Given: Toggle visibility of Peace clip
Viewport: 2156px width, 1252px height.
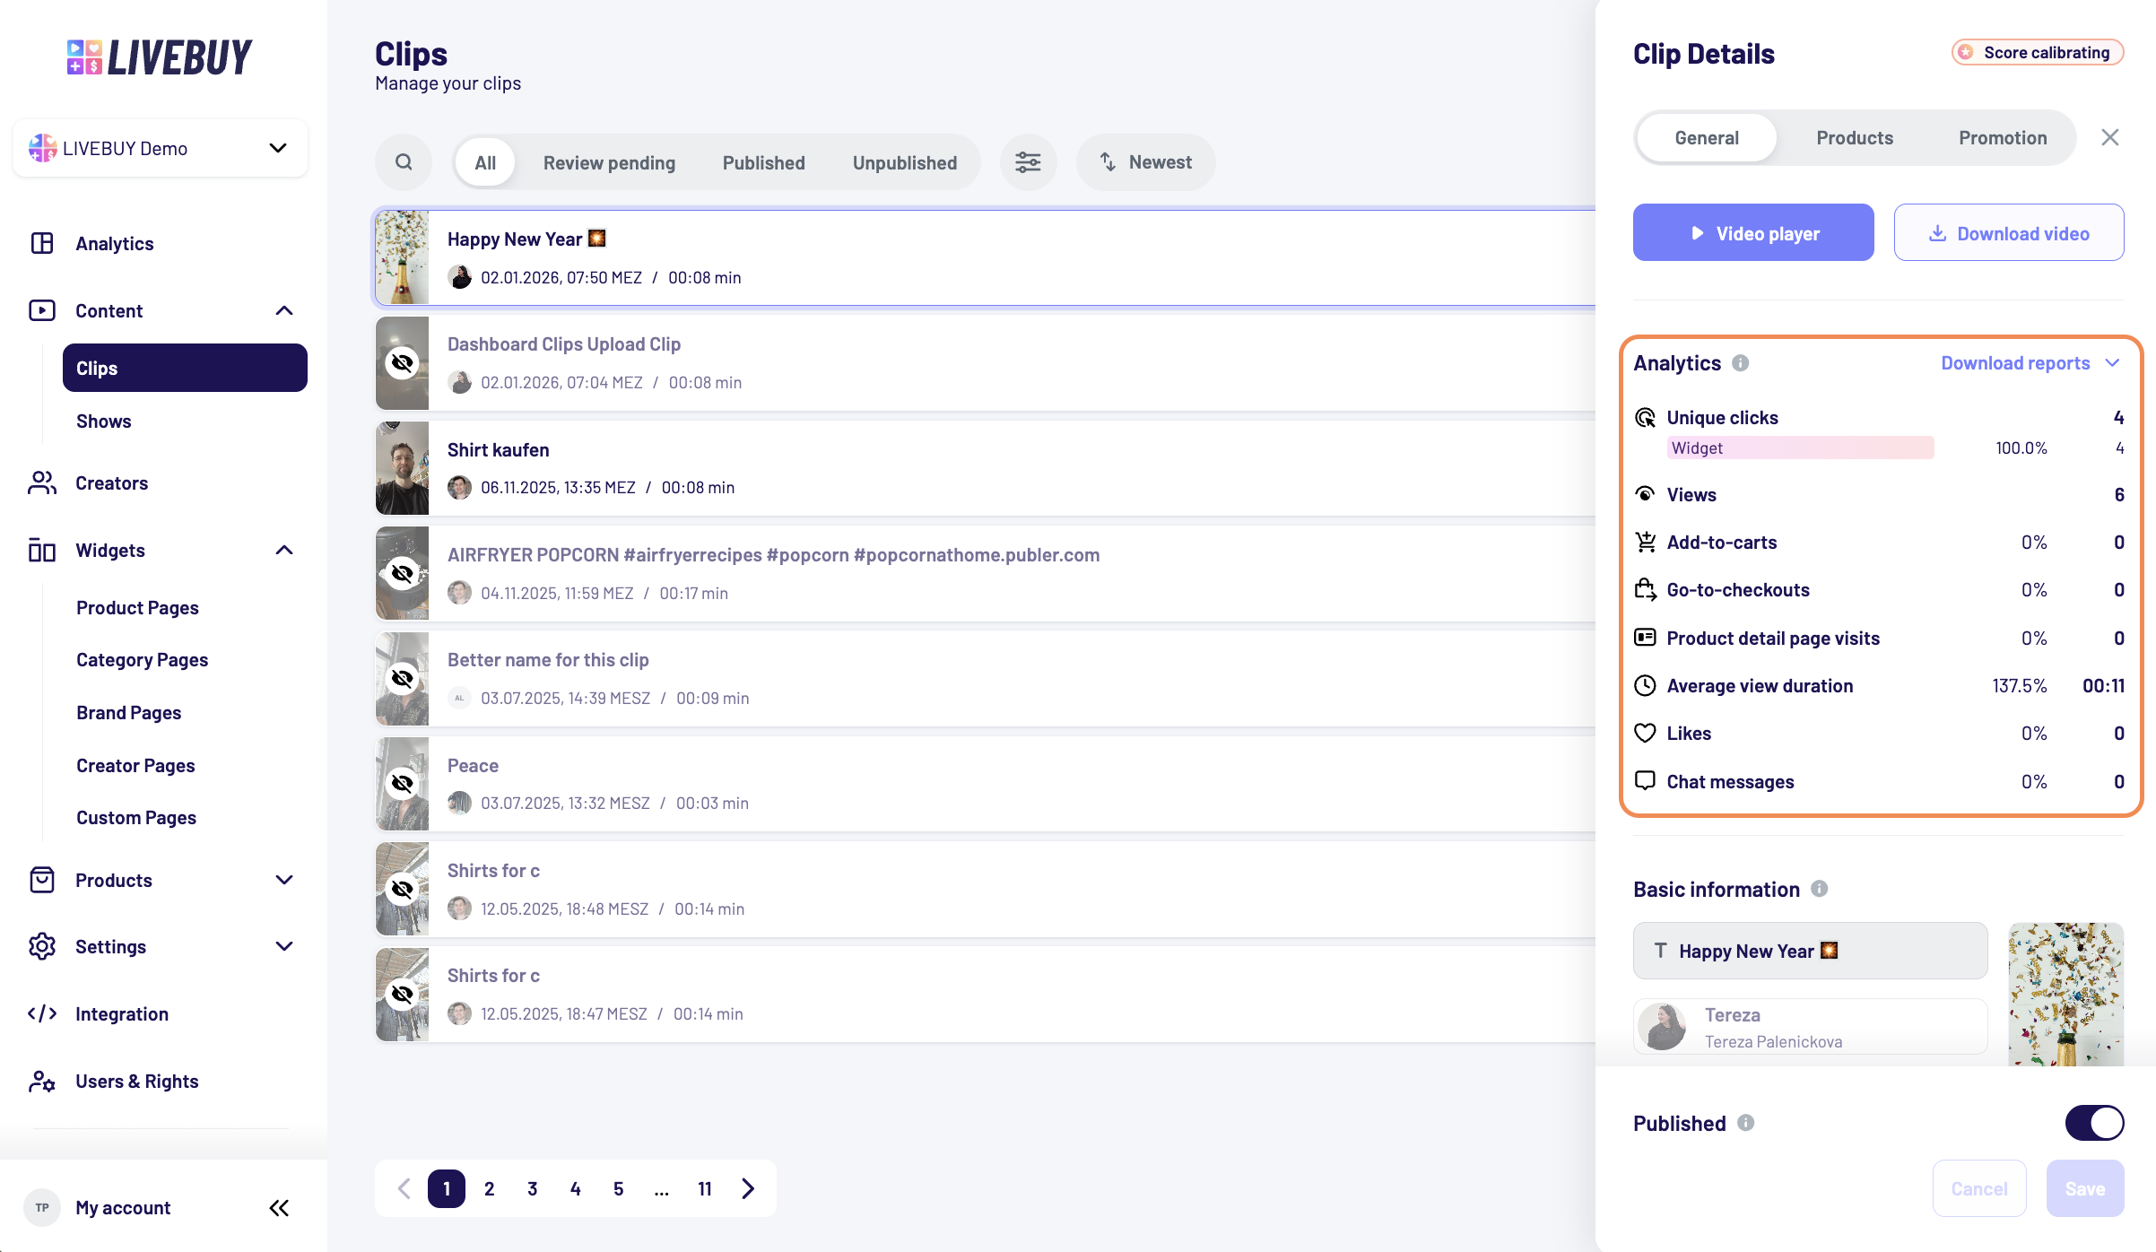Looking at the screenshot, I should [x=402, y=783].
